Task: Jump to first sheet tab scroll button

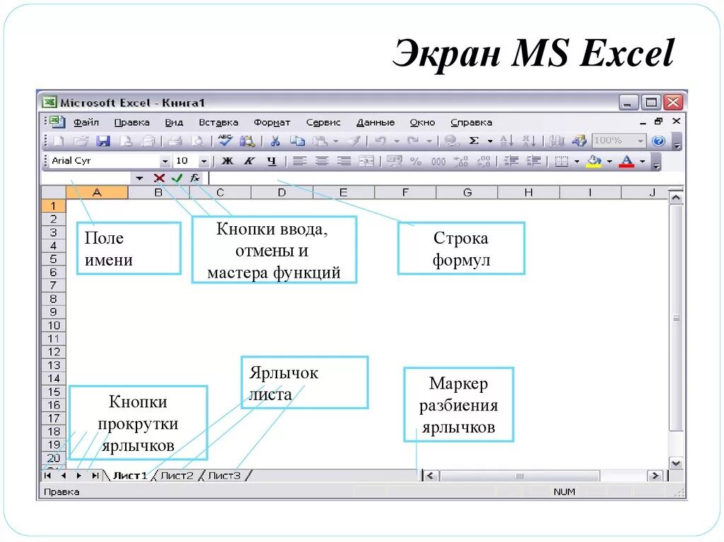Action: click(47, 476)
